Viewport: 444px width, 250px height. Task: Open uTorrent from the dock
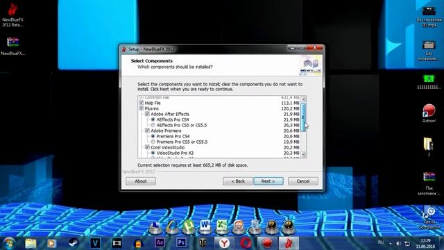click(x=188, y=227)
